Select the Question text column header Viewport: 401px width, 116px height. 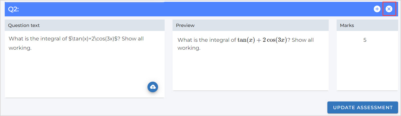tap(24, 25)
